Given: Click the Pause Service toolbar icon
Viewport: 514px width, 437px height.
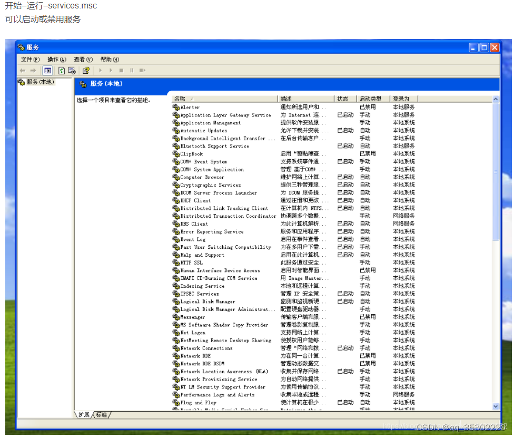Looking at the screenshot, I should [x=132, y=71].
